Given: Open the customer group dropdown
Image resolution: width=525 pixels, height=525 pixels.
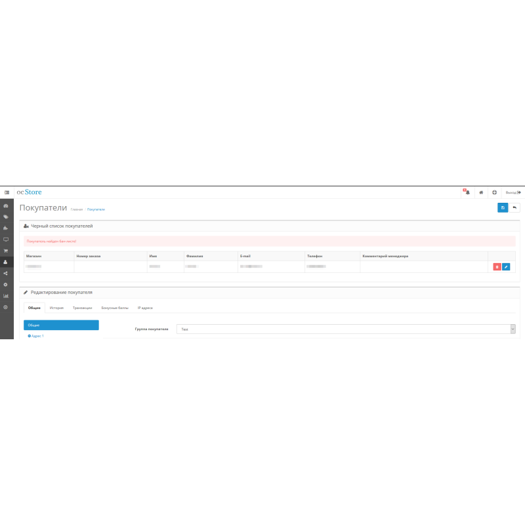Looking at the screenshot, I should [x=346, y=329].
